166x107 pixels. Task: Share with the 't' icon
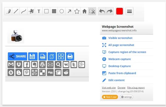click(74, 65)
